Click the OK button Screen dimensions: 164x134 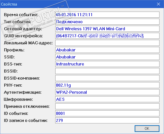(147, 128)
